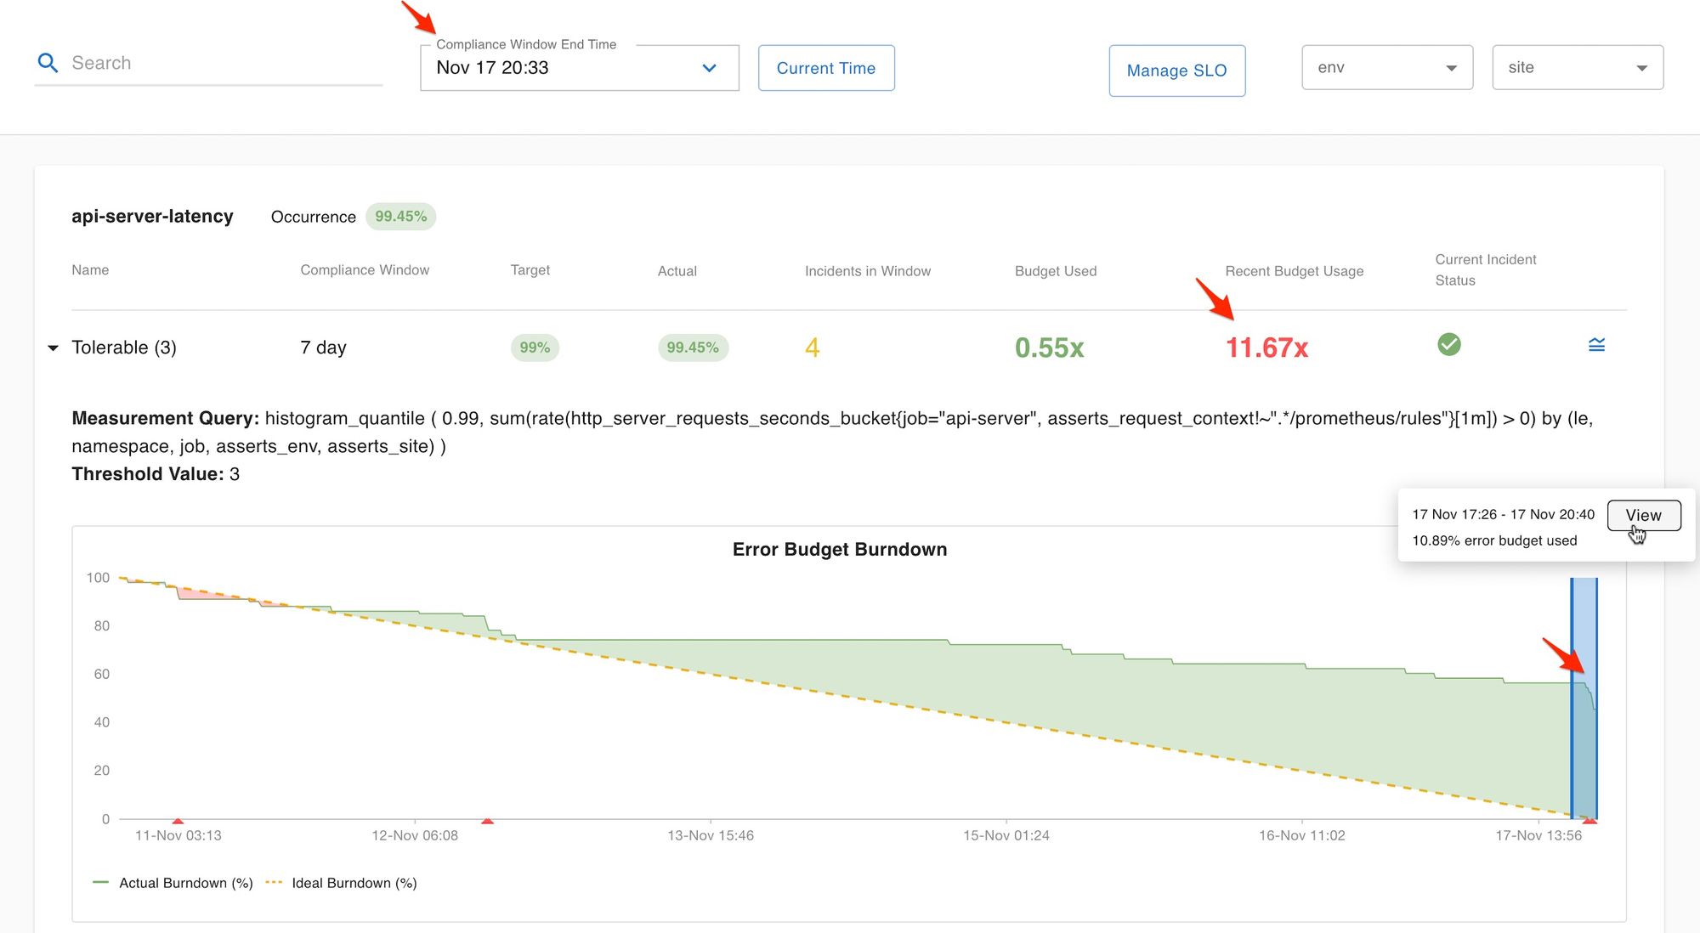The height and width of the screenshot is (933, 1700).
Task: Click the burndown chart icon in Tolerable row
Action: pyautogui.click(x=1596, y=345)
